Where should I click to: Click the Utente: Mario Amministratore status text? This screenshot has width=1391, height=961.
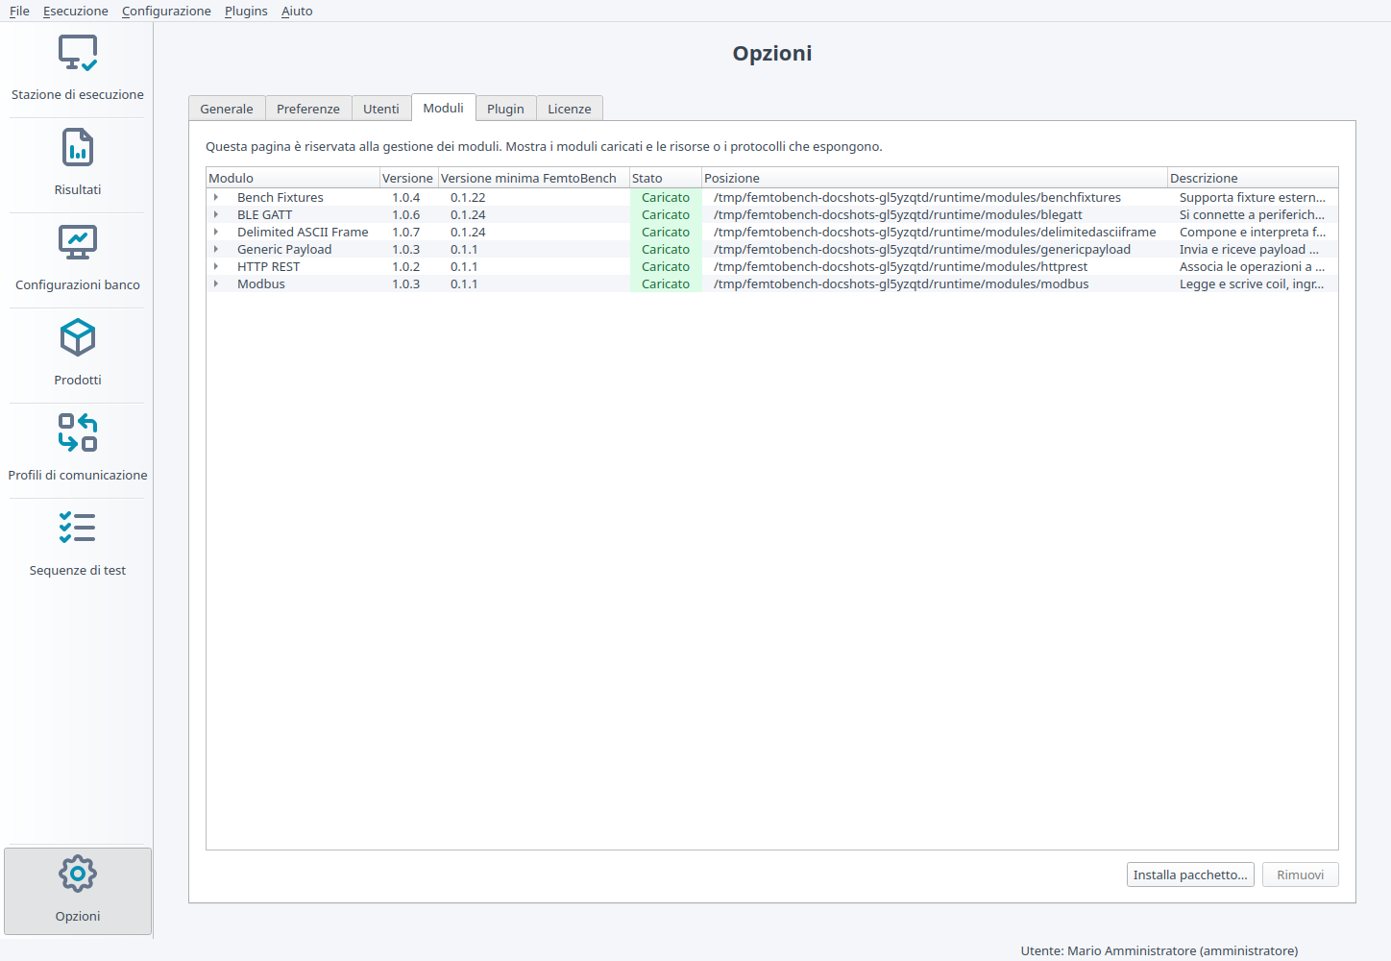1159,950
